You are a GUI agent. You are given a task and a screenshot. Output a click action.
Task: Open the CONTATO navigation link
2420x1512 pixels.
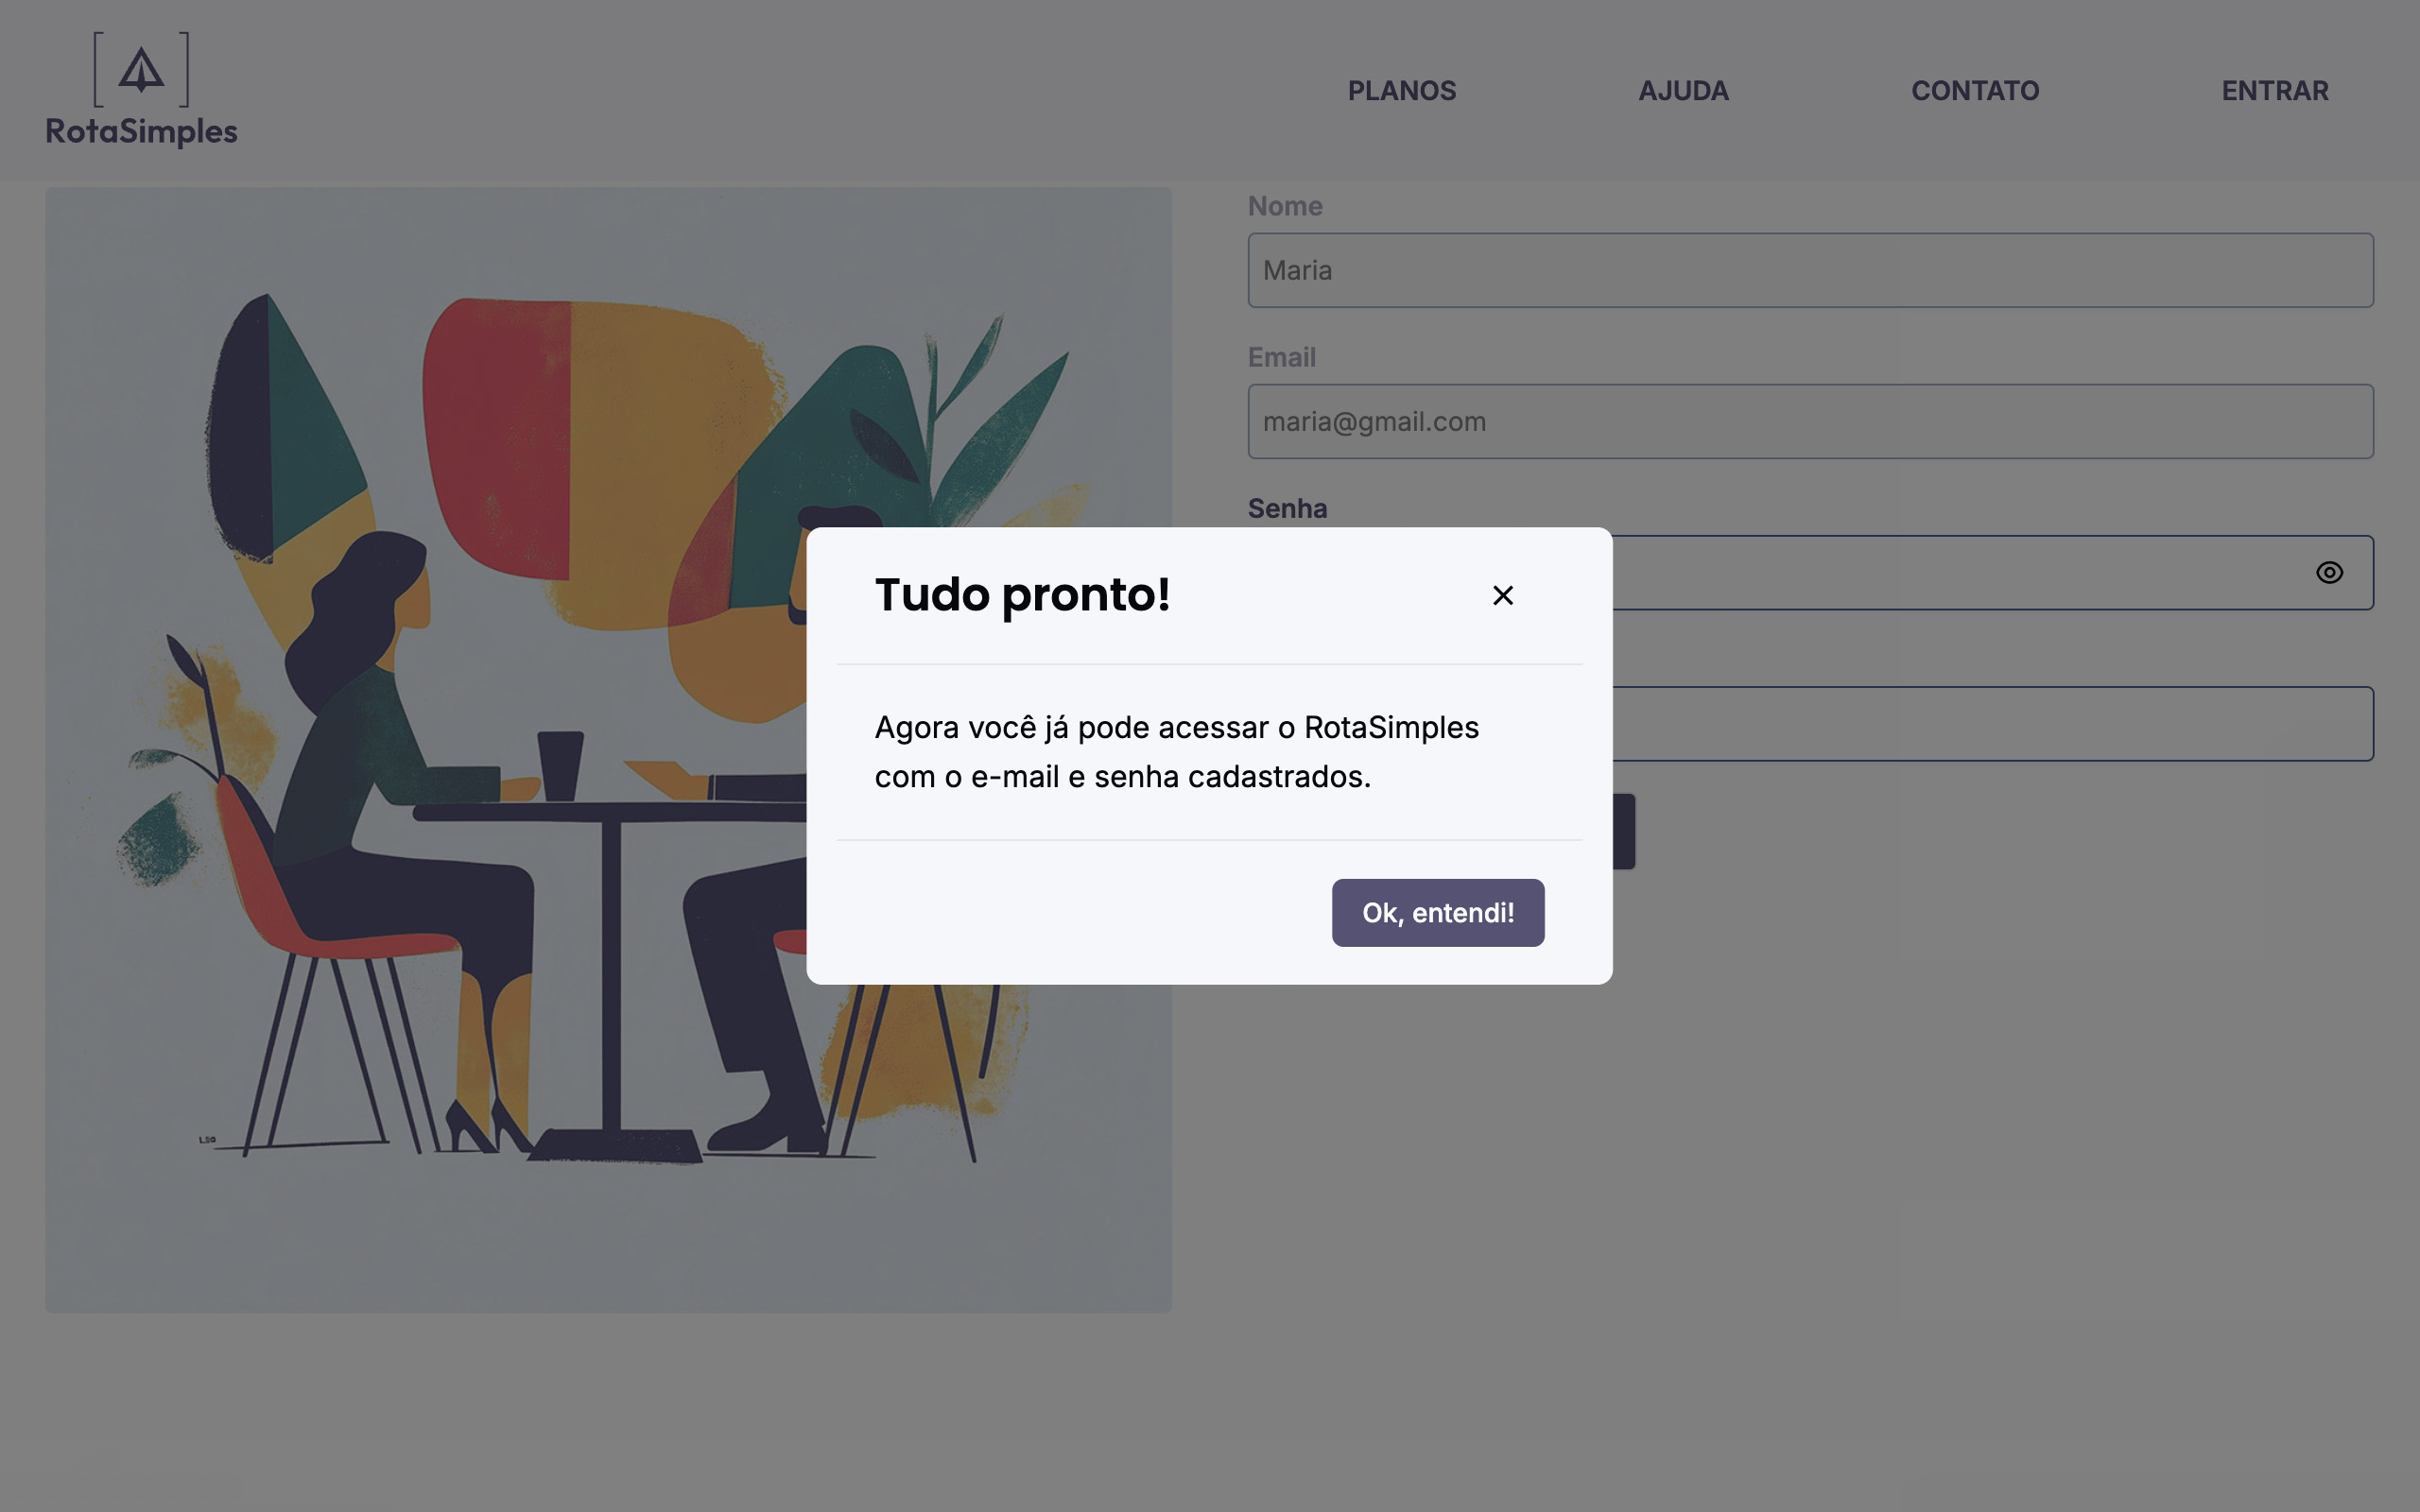click(x=1974, y=91)
